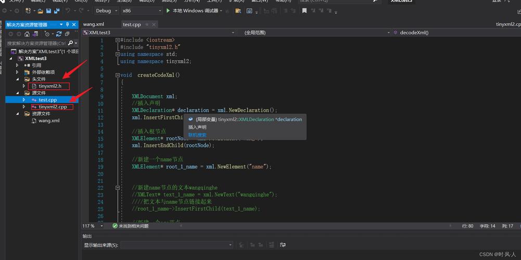The height and width of the screenshot is (260, 521).
Task: Click the Clear All output icon
Action: click(272, 245)
